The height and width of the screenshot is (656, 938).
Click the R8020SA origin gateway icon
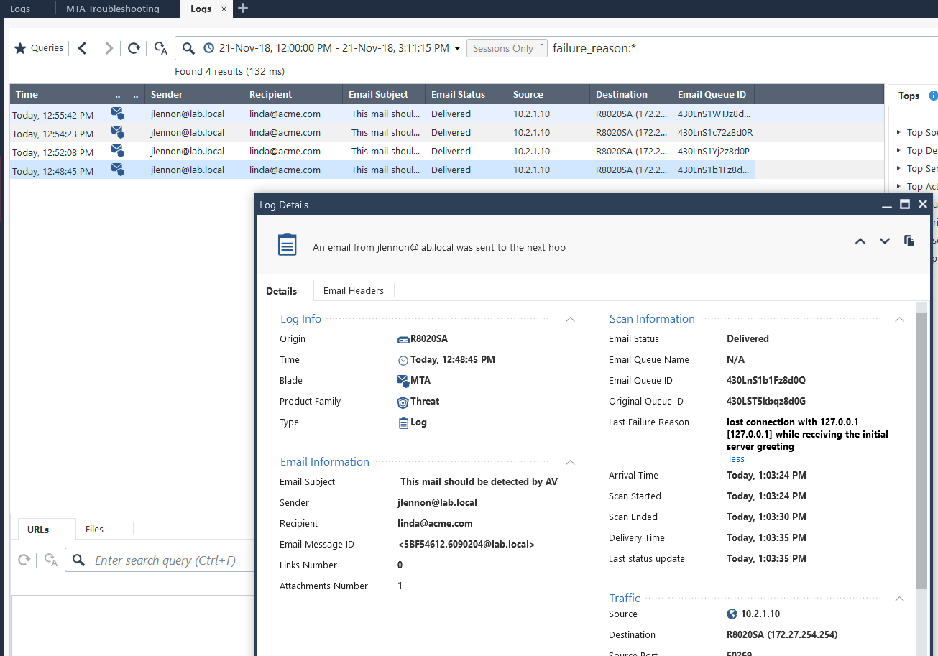403,339
